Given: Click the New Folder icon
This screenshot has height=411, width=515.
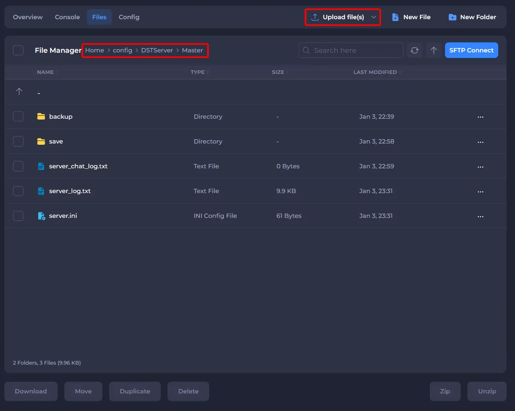Looking at the screenshot, I should pyautogui.click(x=452, y=17).
